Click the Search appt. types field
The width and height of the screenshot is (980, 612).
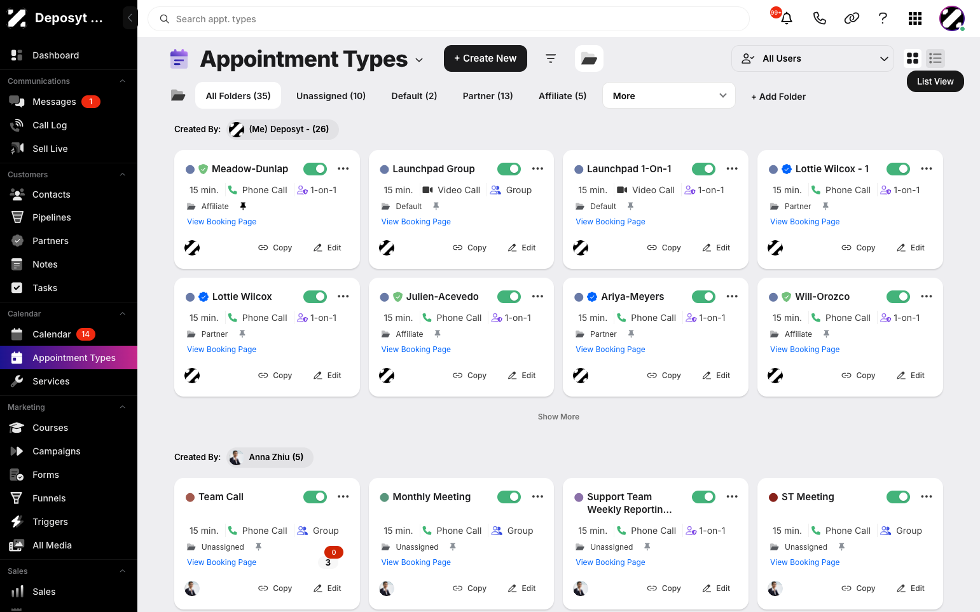pos(449,18)
